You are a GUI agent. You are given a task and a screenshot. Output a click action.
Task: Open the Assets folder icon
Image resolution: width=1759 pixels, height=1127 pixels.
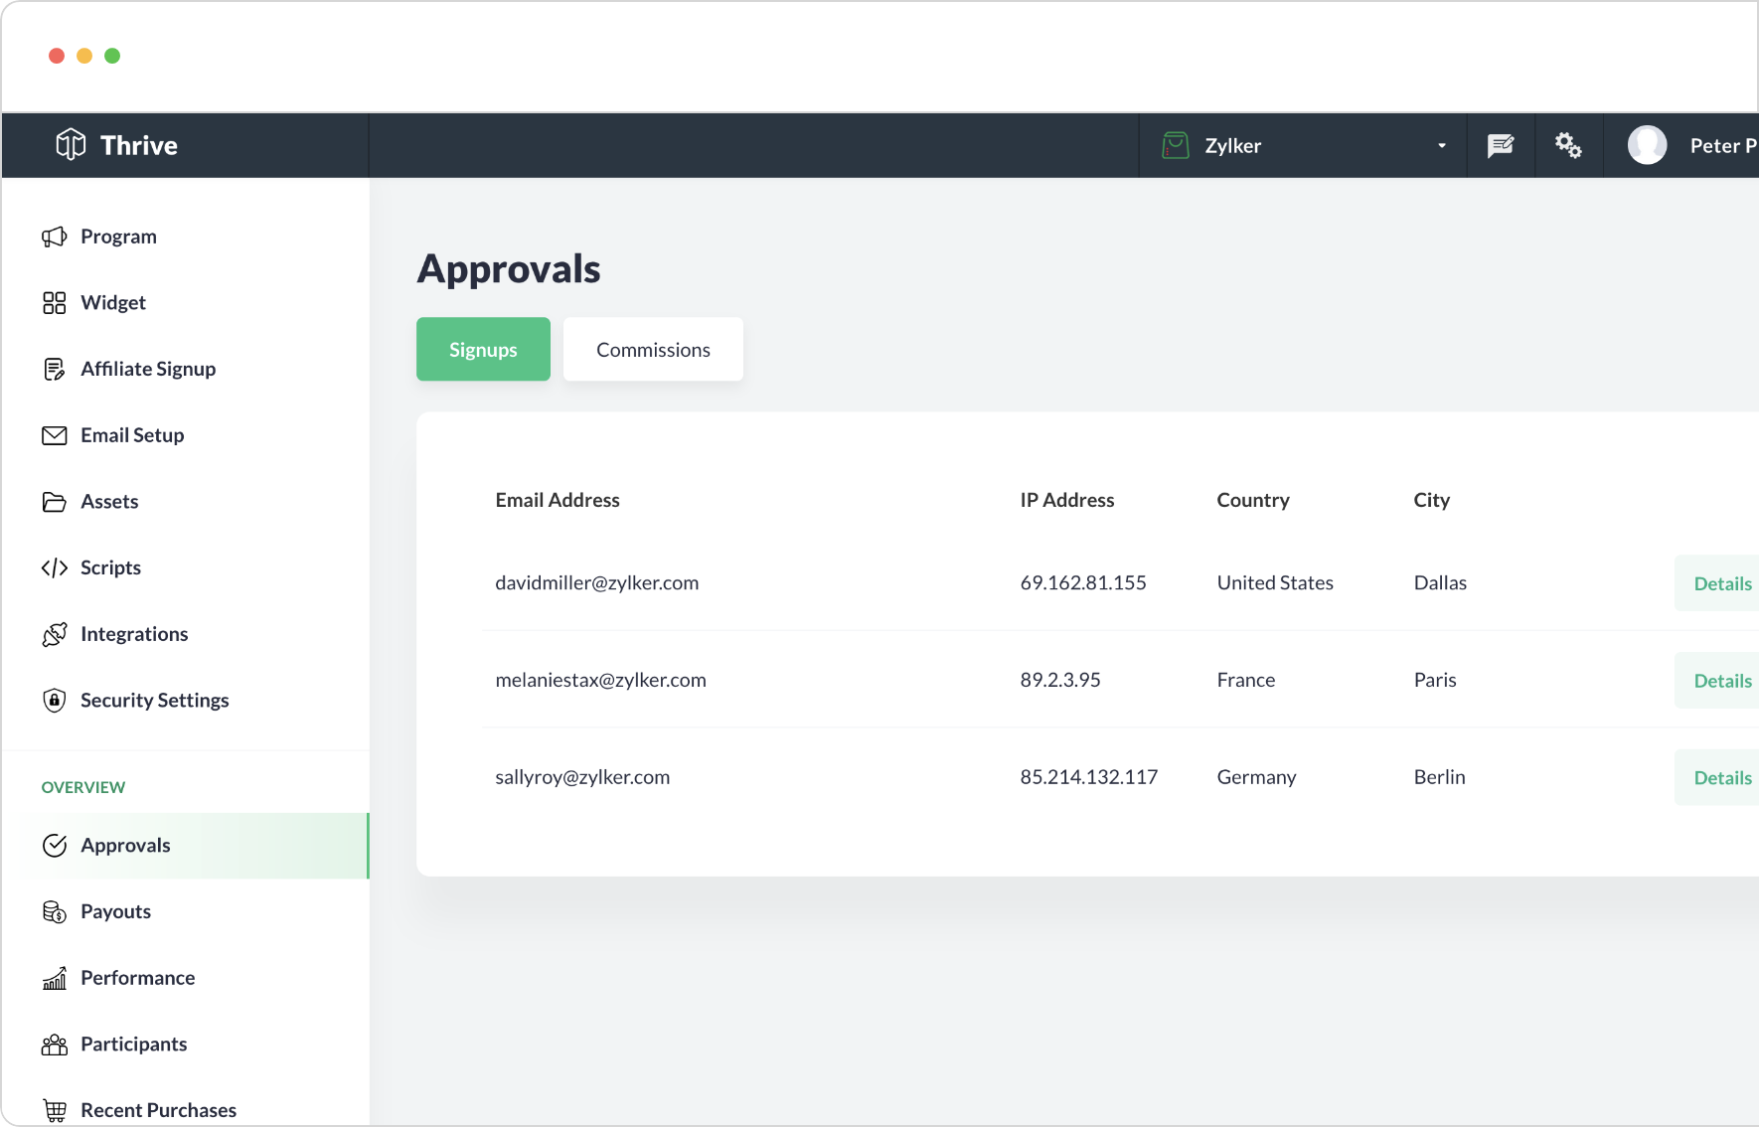(55, 502)
